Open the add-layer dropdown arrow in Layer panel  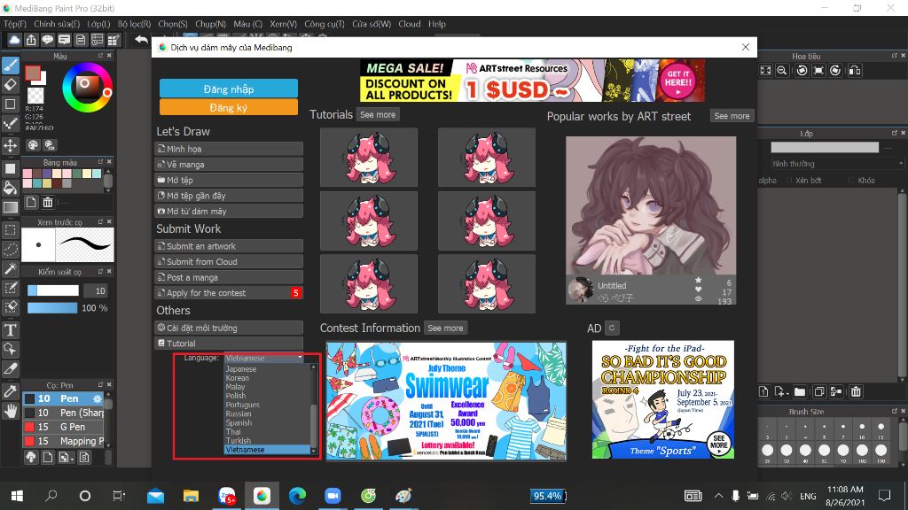click(787, 392)
